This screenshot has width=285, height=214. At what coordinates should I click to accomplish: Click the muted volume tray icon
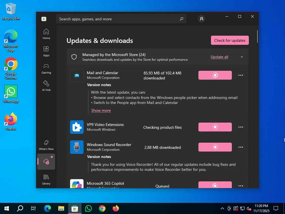coord(249,208)
